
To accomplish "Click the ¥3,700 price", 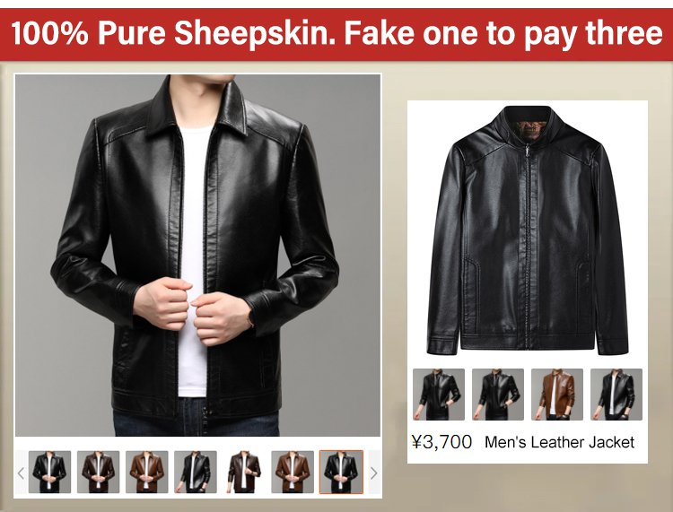I will coord(441,442).
